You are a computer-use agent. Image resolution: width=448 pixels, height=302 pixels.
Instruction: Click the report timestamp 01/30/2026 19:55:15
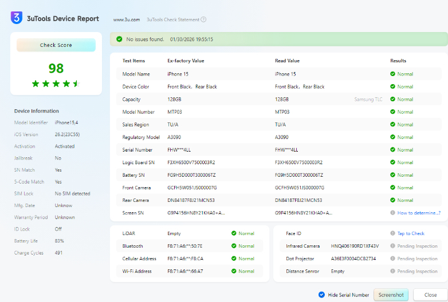click(x=191, y=39)
